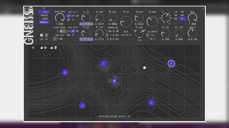Select morph point 4
The width and height of the screenshot is (229, 128).
[x=82, y=106]
